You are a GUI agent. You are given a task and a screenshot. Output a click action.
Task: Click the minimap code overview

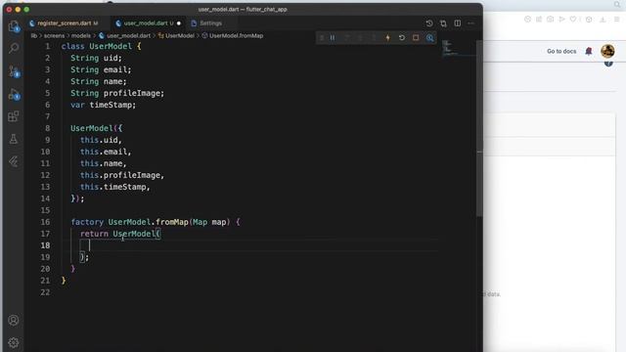point(458,48)
